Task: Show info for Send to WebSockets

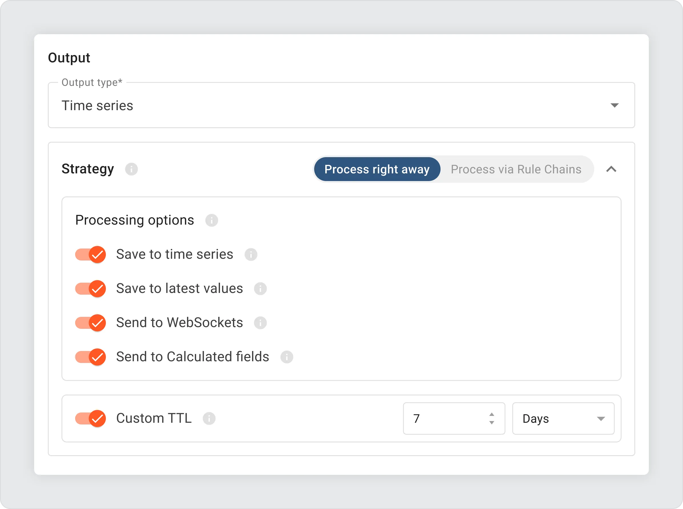Action: pyautogui.click(x=260, y=323)
